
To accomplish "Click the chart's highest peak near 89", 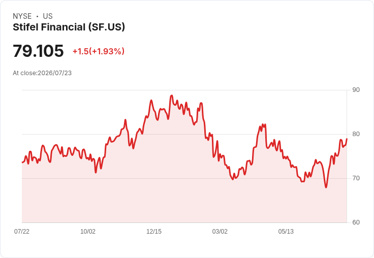I will [171, 95].
